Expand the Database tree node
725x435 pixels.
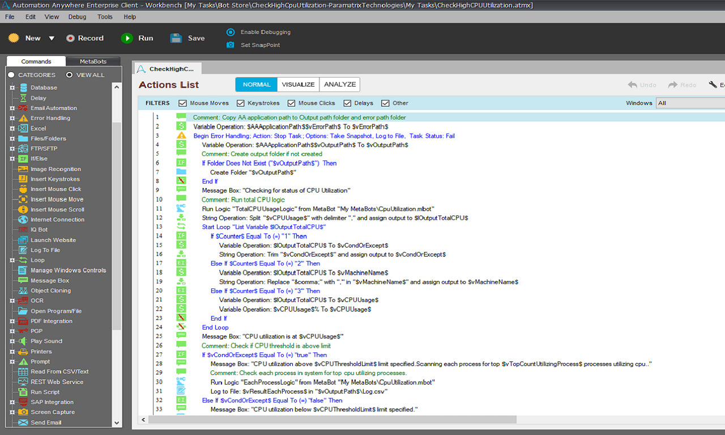12,88
